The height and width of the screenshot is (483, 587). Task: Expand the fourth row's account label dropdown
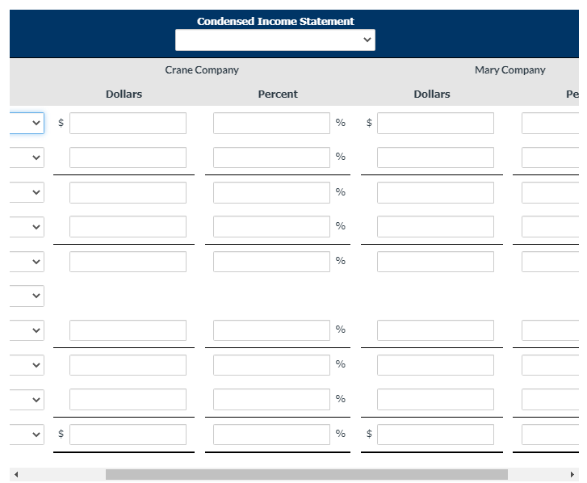tap(27, 226)
